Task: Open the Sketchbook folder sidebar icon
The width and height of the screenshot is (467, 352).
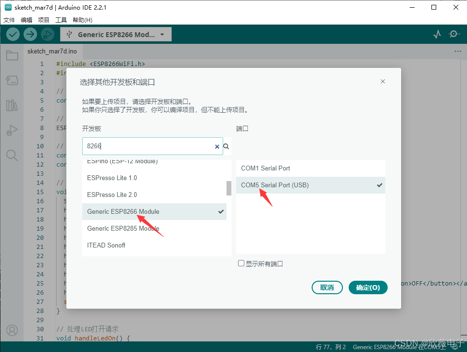Action: [x=12, y=55]
